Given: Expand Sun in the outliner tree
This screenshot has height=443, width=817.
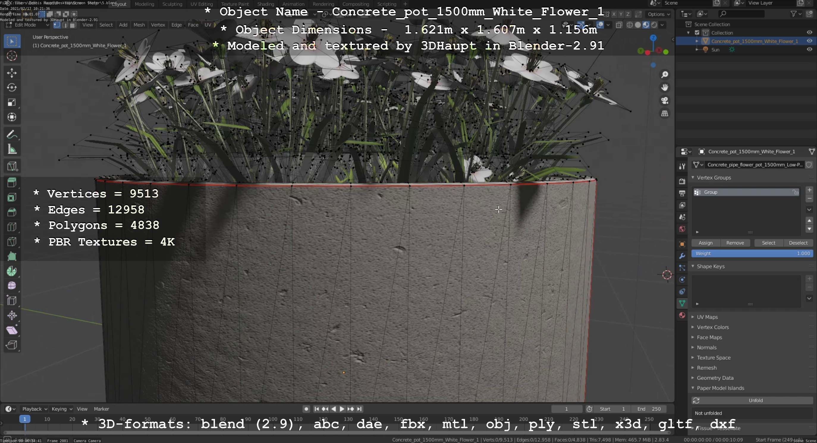Looking at the screenshot, I should pos(697,49).
